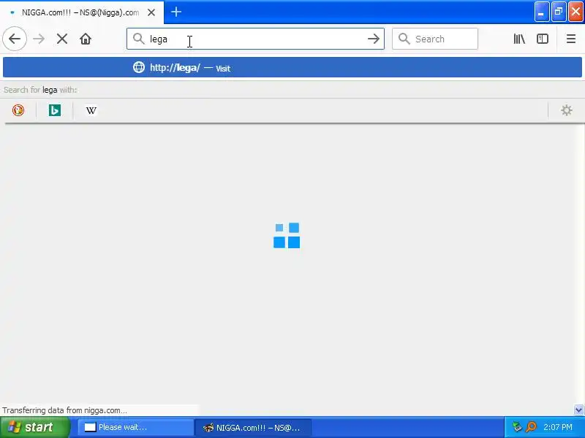Click the clock showing 2:07 PM
This screenshot has height=438, width=585.
click(557, 427)
